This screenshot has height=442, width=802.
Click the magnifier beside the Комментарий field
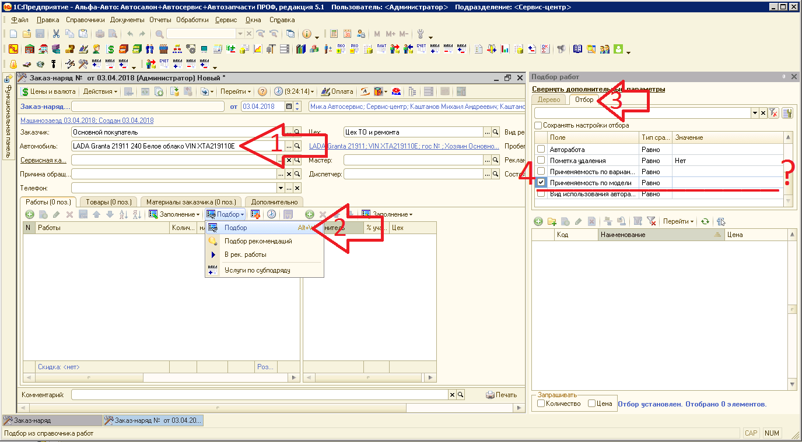(460, 395)
